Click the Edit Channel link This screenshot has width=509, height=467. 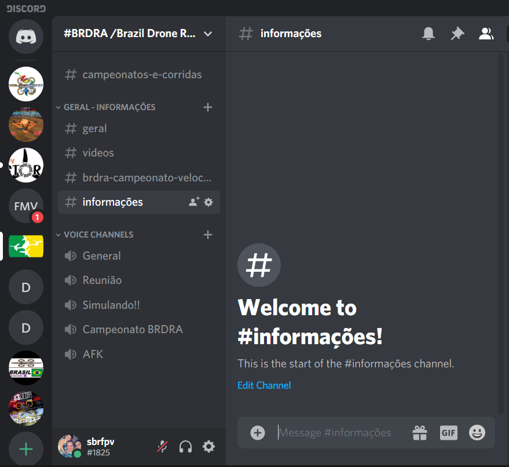pos(264,385)
